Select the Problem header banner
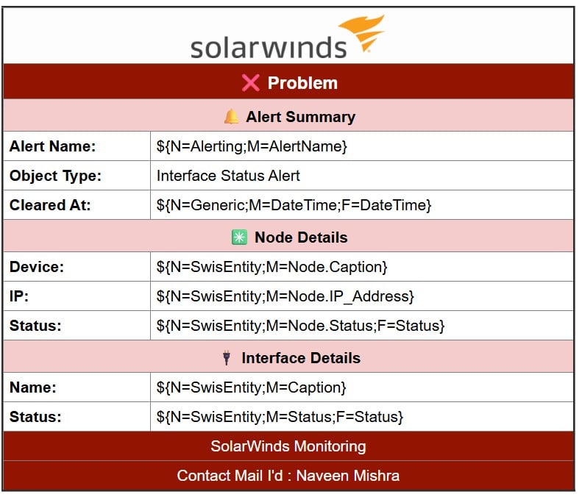582x497 pixels. 288,82
